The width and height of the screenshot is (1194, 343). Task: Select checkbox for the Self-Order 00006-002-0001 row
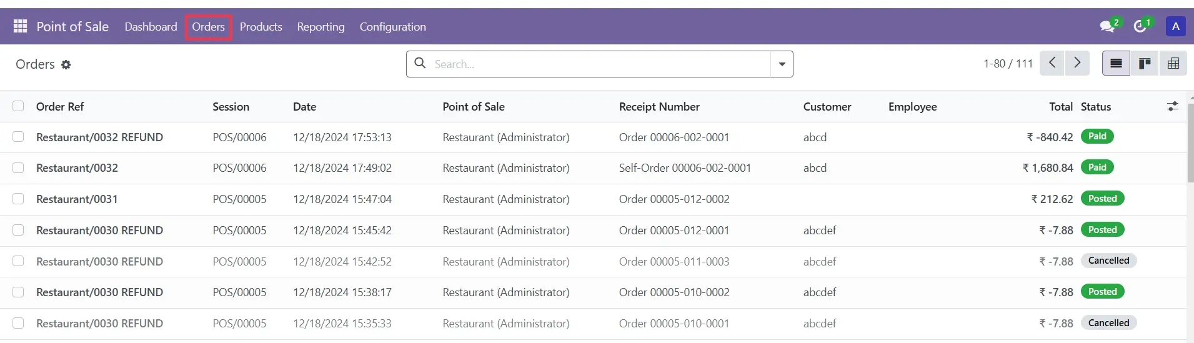click(x=18, y=168)
